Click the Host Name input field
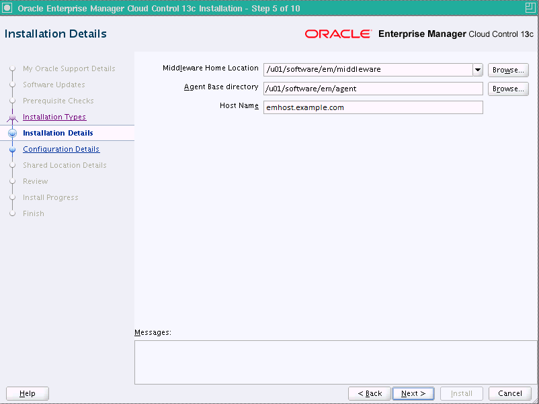 coord(373,107)
